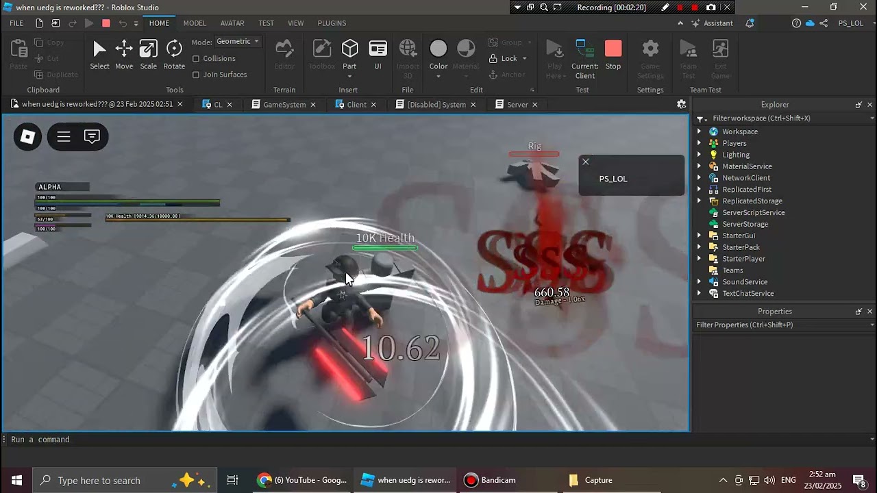Click the Stop test button

(x=613, y=55)
